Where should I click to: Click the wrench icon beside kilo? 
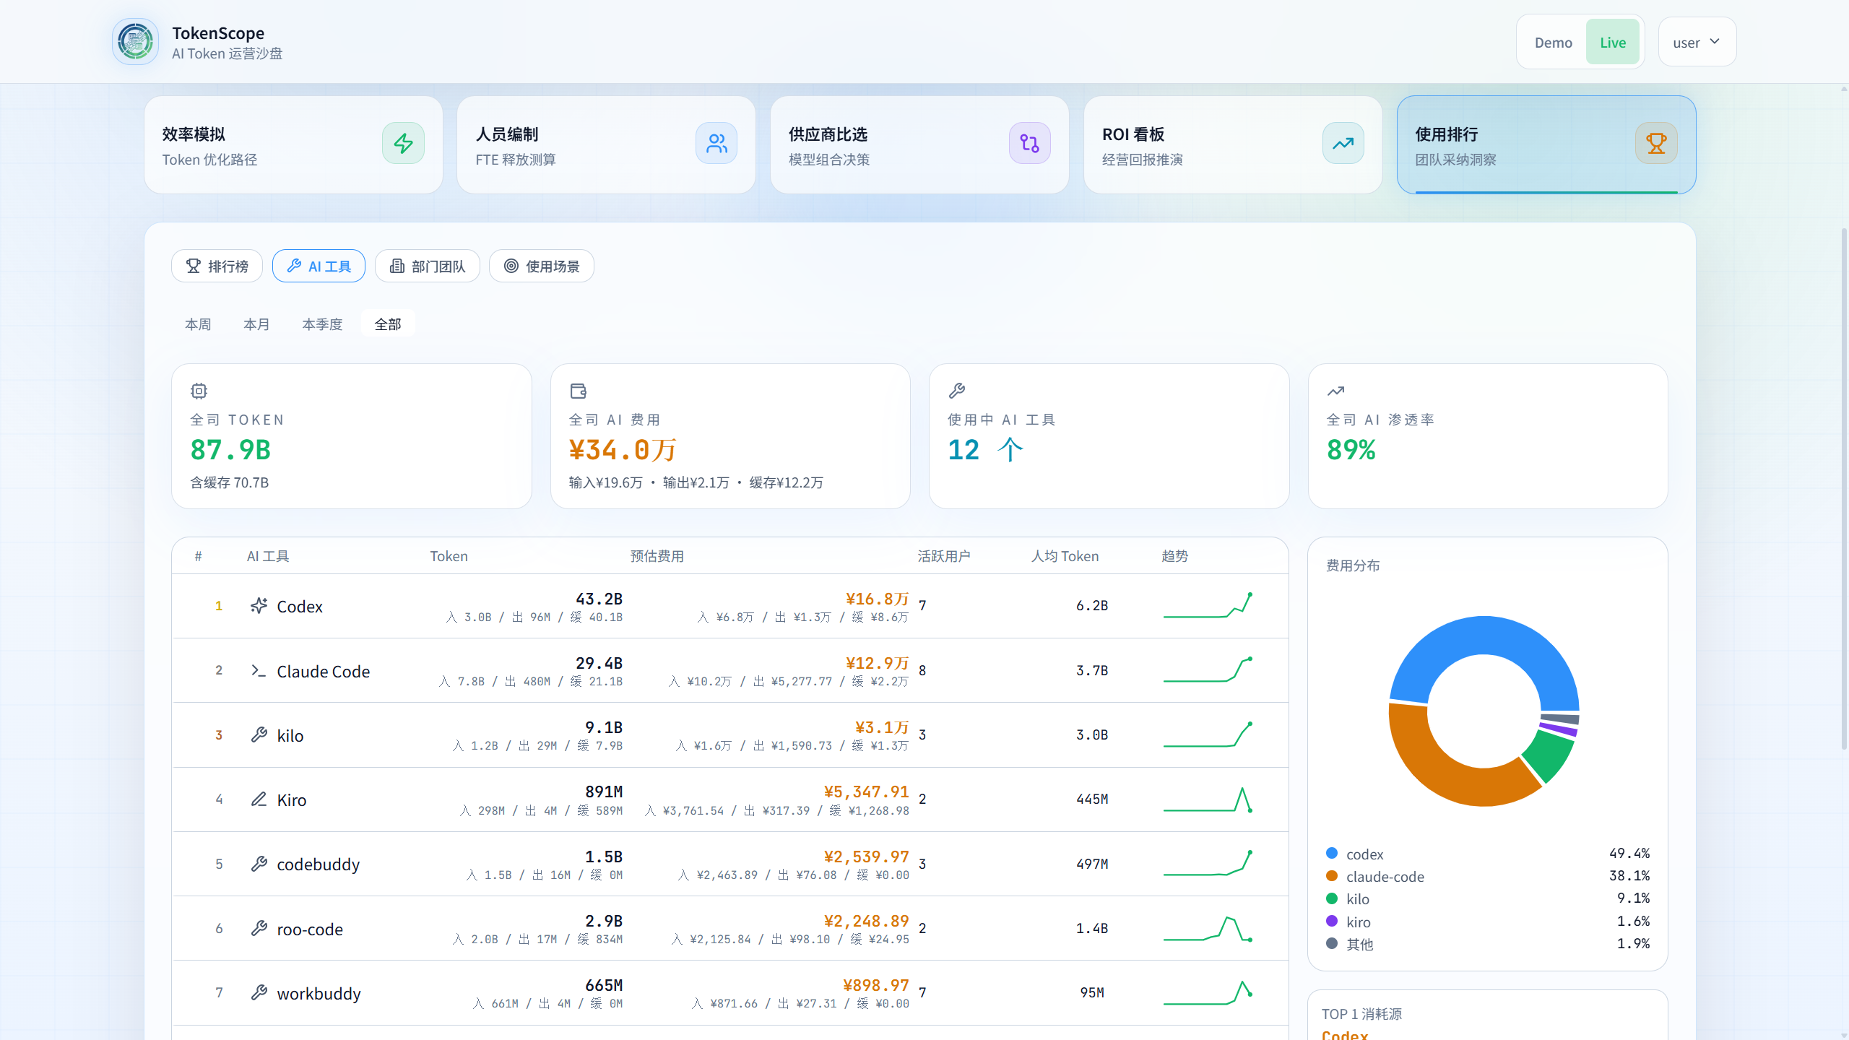pos(259,734)
